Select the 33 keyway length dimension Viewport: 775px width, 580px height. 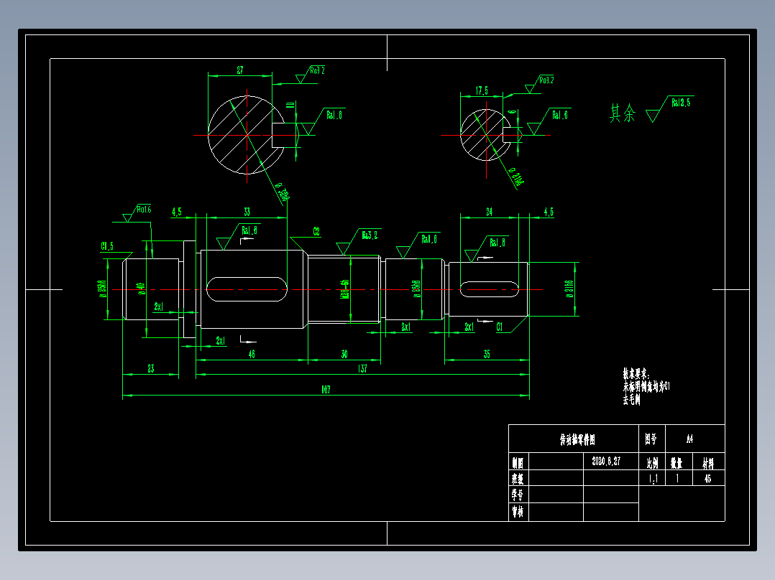coord(247,212)
